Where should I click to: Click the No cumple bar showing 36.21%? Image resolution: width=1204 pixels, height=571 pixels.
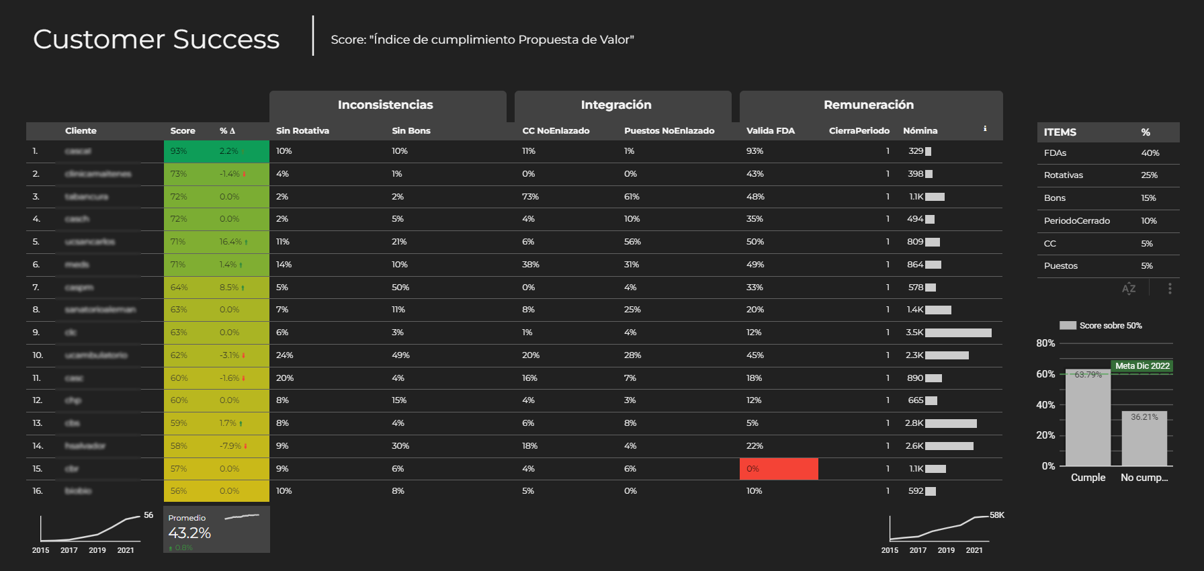pos(1144,438)
